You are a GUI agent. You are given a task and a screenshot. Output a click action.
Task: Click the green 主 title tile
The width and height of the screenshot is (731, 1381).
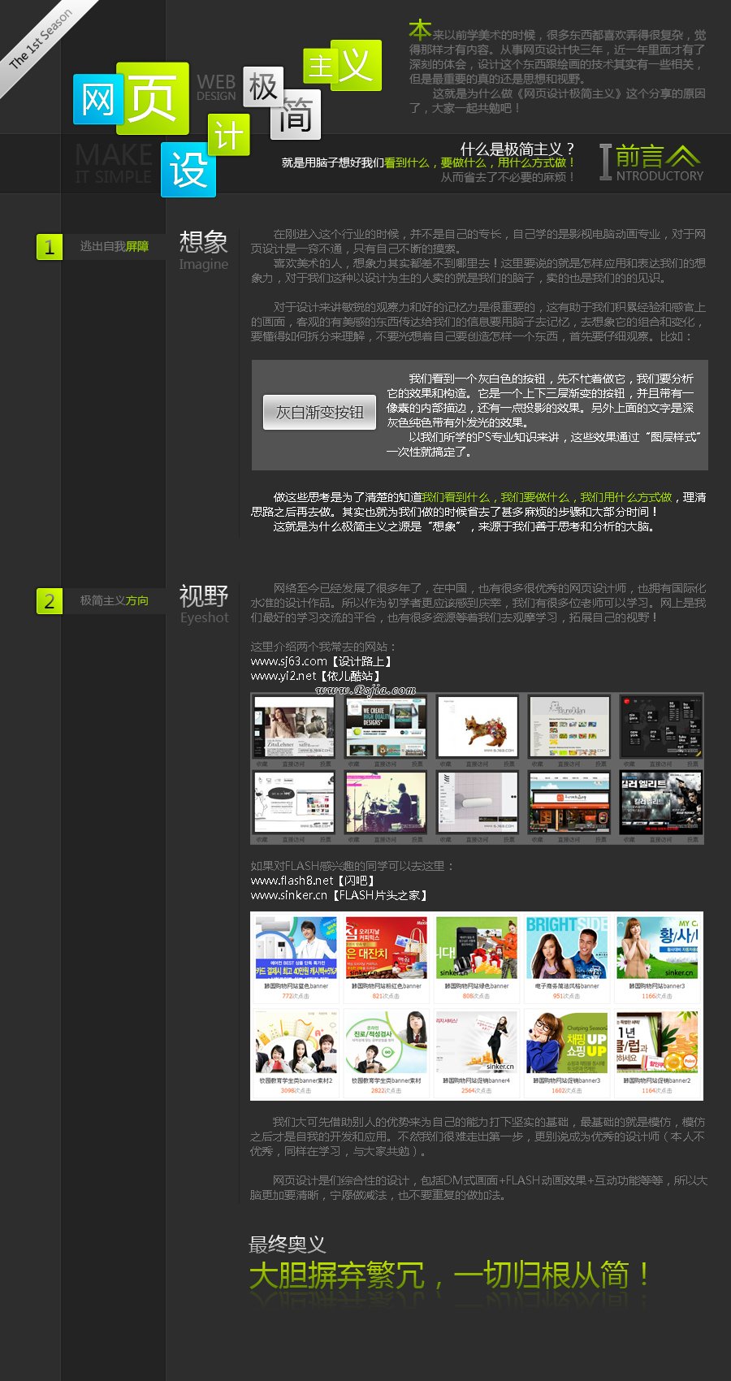[x=322, y=67]
